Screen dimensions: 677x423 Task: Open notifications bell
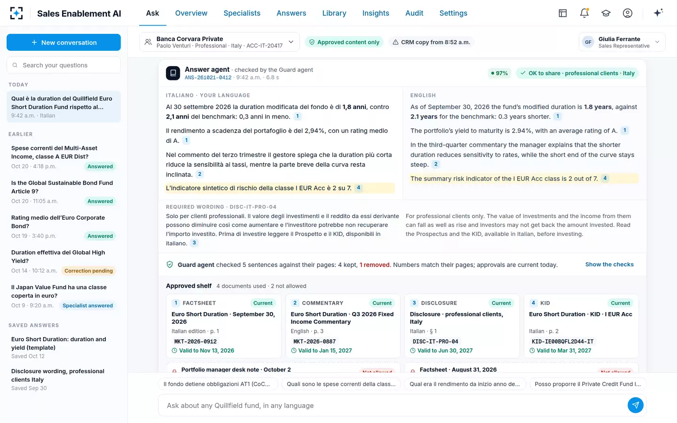(584, 13)
